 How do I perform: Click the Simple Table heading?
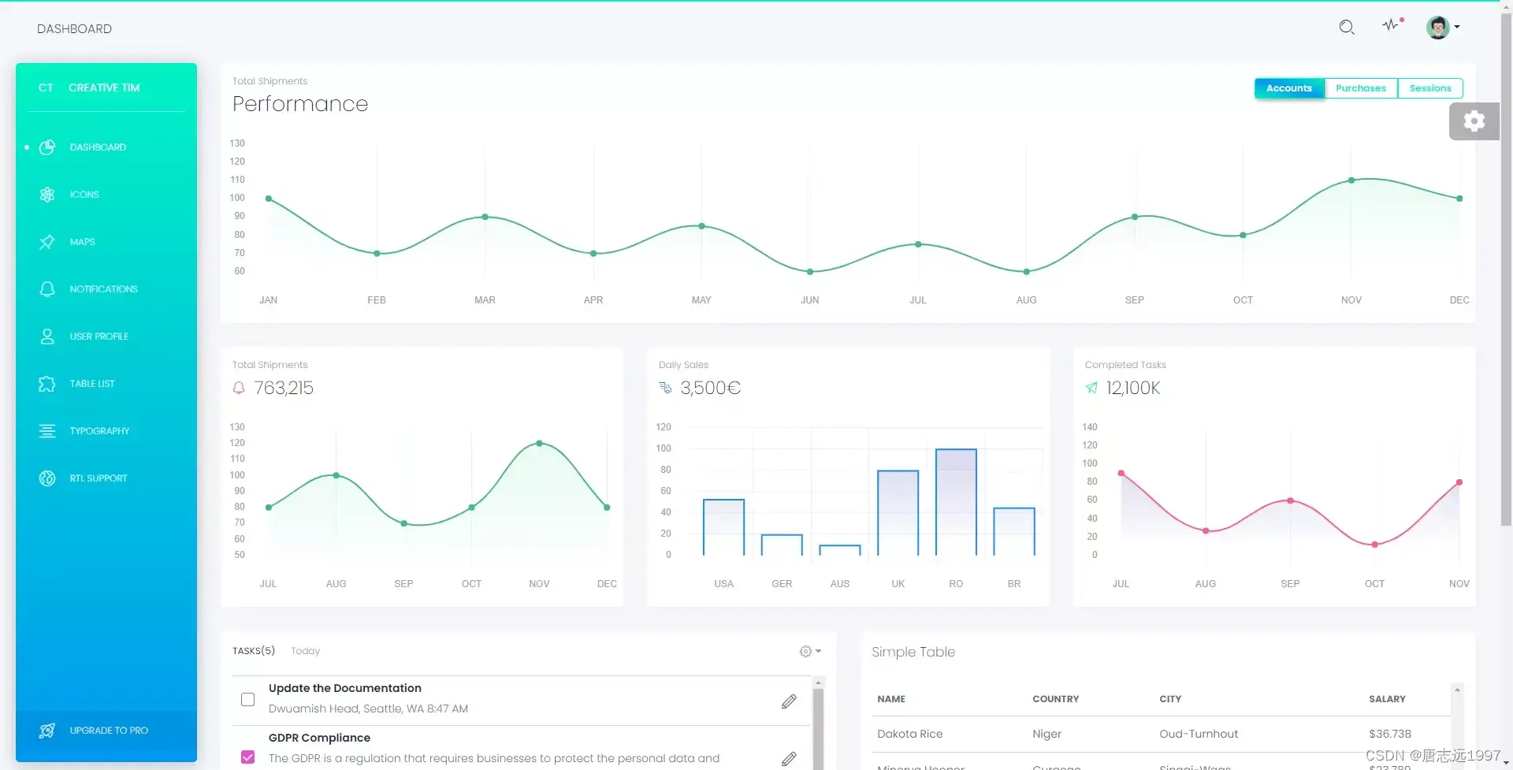pyautogui.click(x=913, y=652)
